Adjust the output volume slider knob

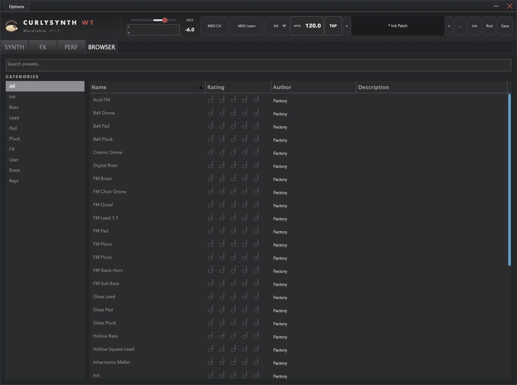(165, 20)
